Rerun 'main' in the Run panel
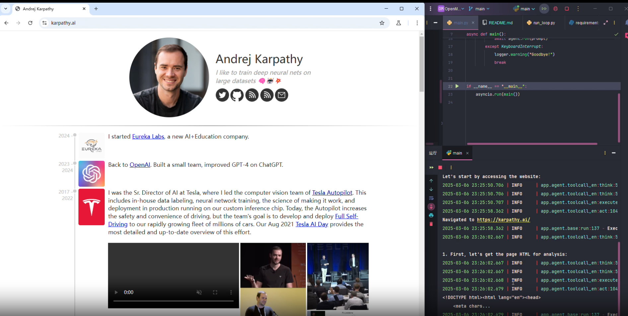Screen dimensions: 628x316 coord(431,167)
